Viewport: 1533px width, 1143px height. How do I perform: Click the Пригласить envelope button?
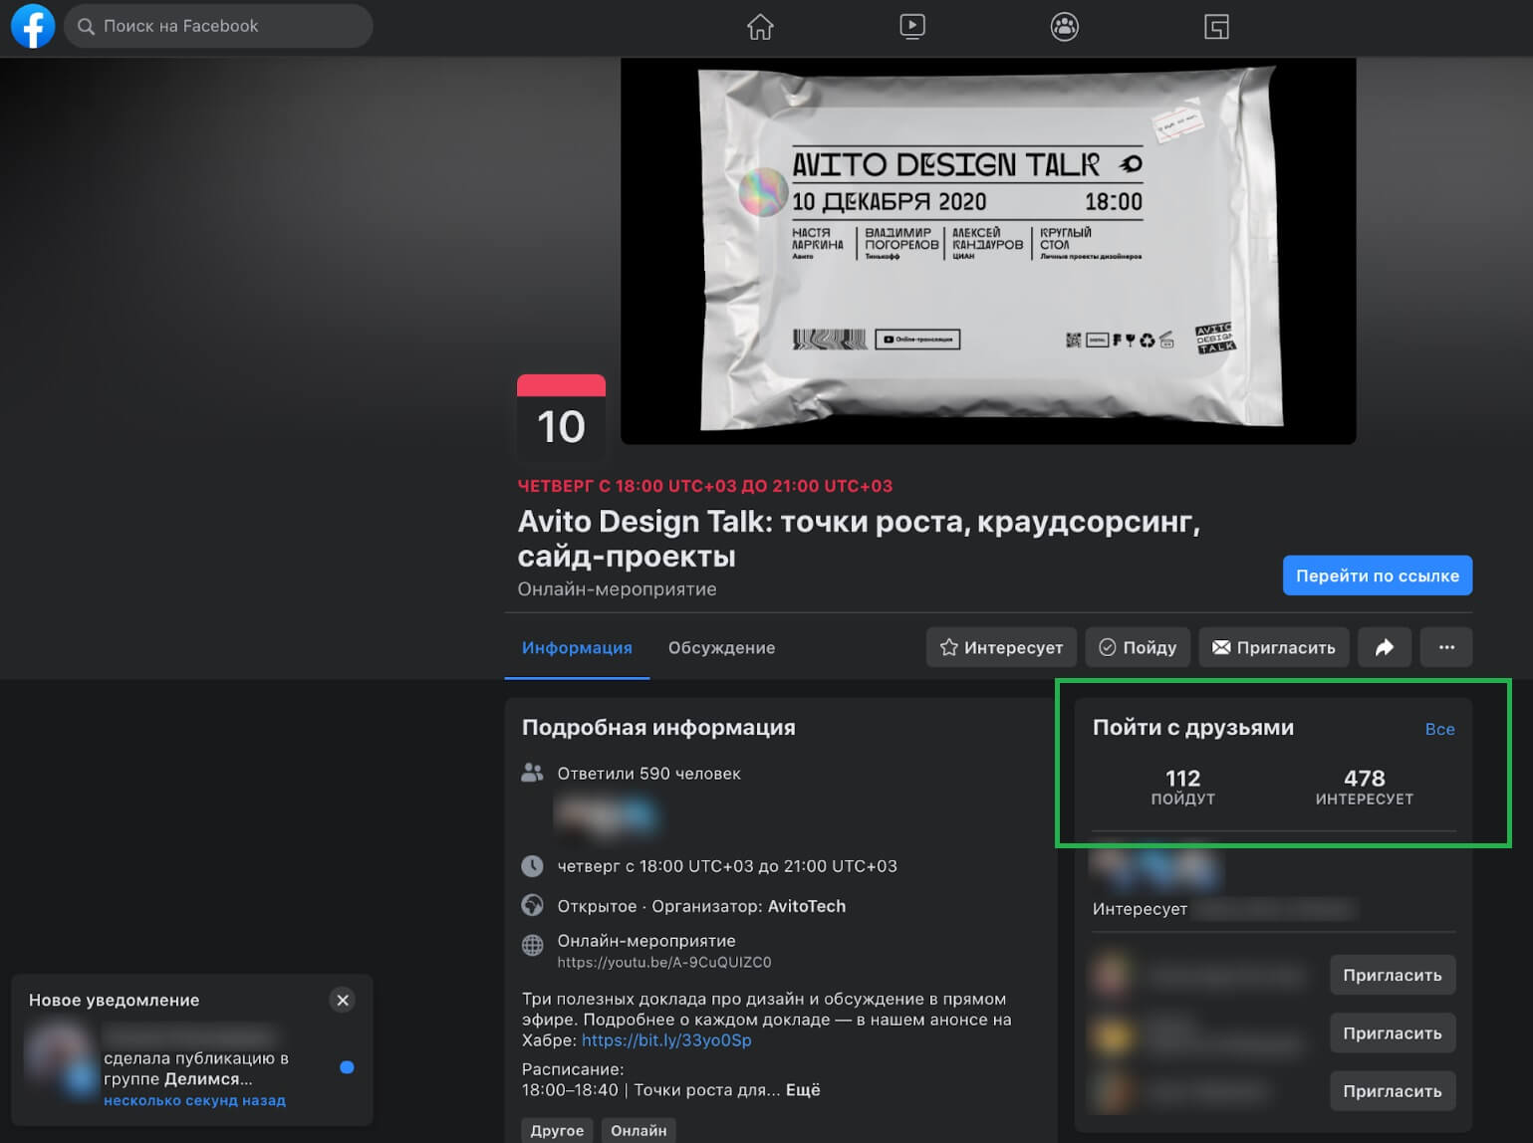point(1274,647)
